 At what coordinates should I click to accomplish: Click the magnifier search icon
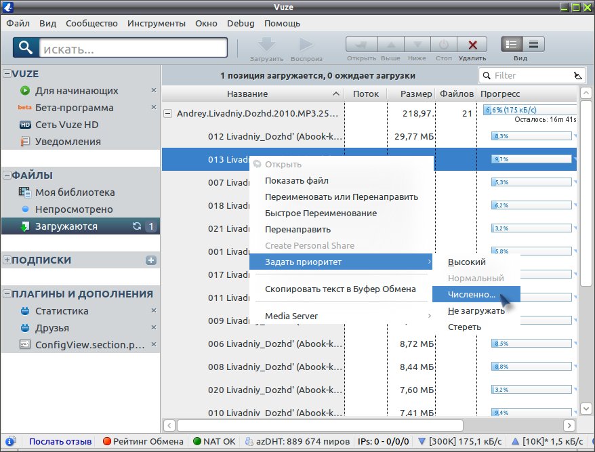click(x=26, y=47)
